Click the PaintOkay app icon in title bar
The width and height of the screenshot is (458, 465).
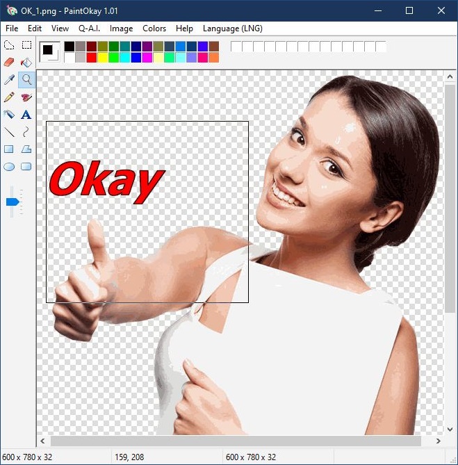click(x=12, y=11)
